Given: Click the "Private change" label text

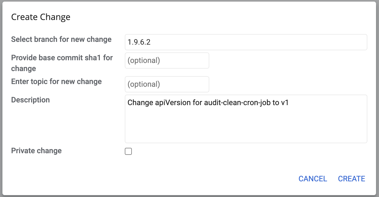Looking at the screenshot, I should [36, 151].
